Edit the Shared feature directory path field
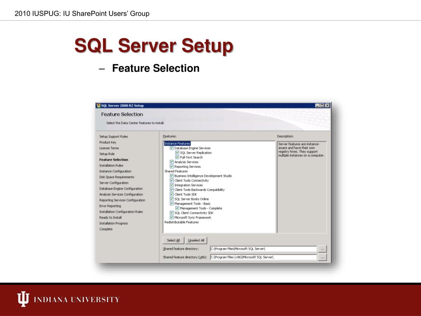Screen dimensions: 421x316 tap(263, 249)
